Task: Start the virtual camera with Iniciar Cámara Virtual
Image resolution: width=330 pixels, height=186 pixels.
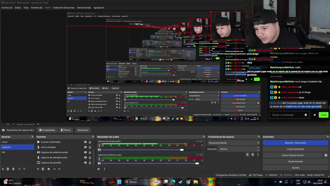Action: (x=292, y=155)
